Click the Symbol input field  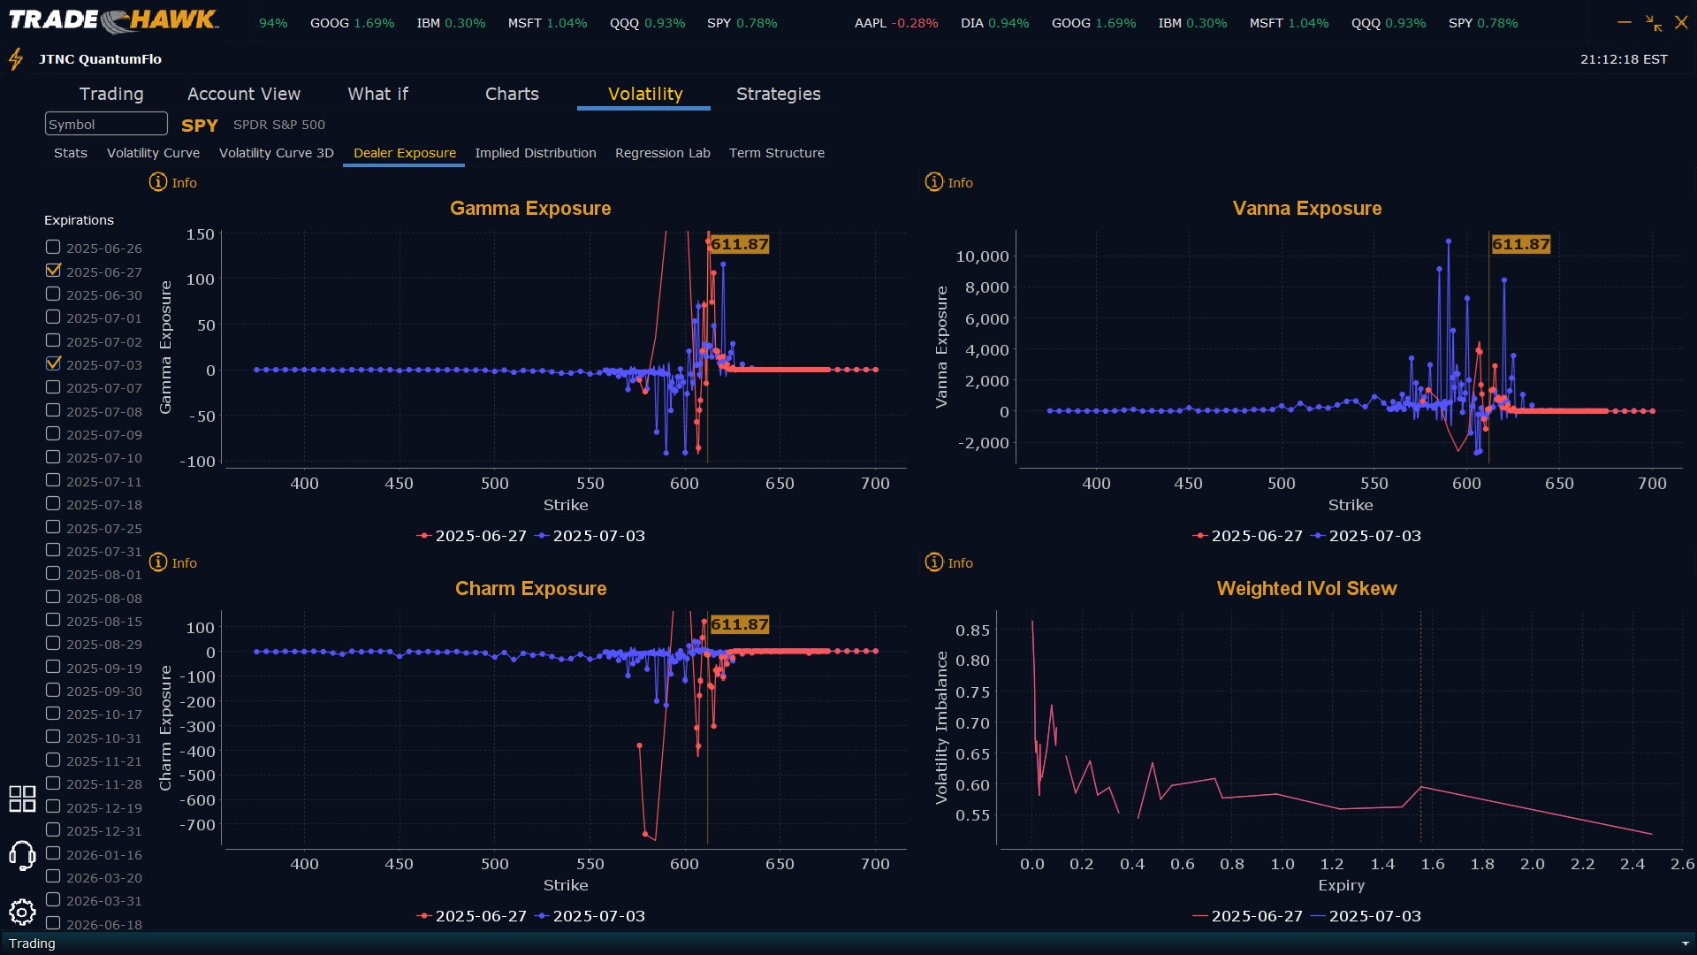tap(106, 125)
